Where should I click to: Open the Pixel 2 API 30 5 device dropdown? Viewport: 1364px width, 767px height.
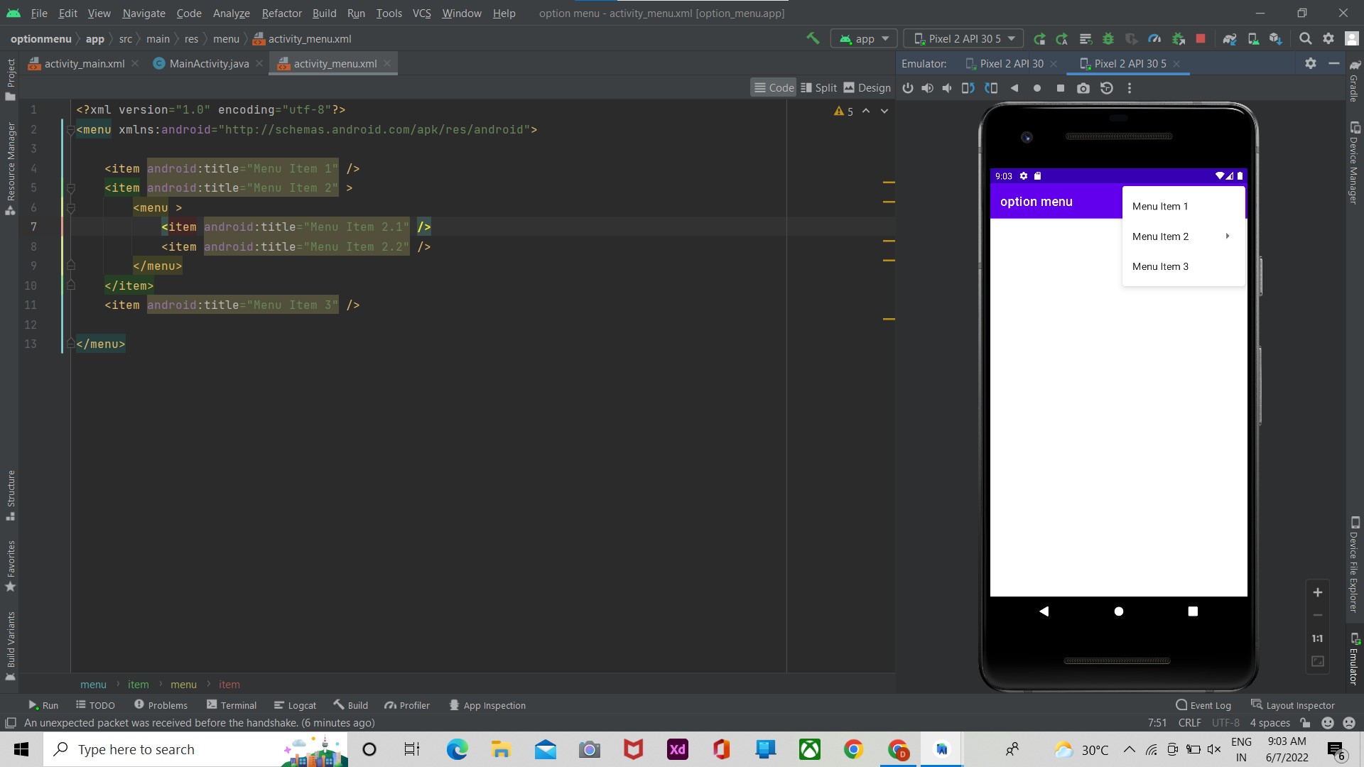pyautogui.click(x=963, y=38)
